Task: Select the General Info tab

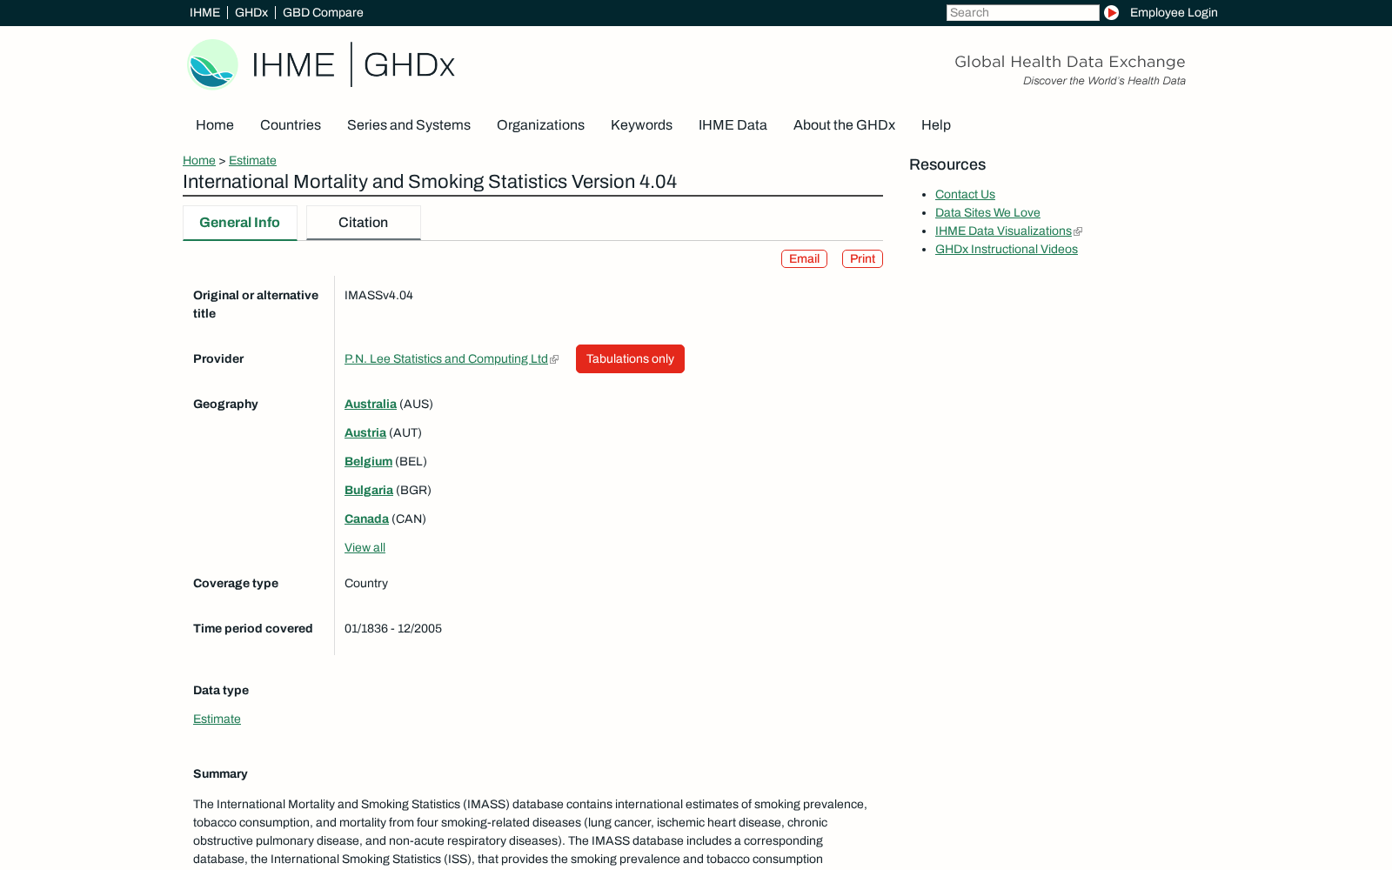Action: pyautogui.click(x=240, y=223)
